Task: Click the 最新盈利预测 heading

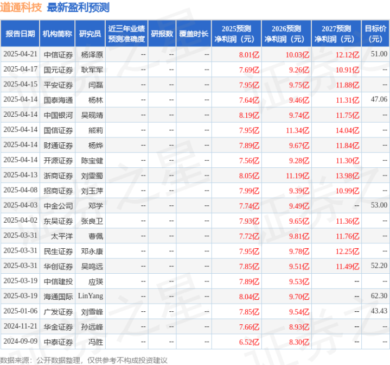Action: [78, 8]
